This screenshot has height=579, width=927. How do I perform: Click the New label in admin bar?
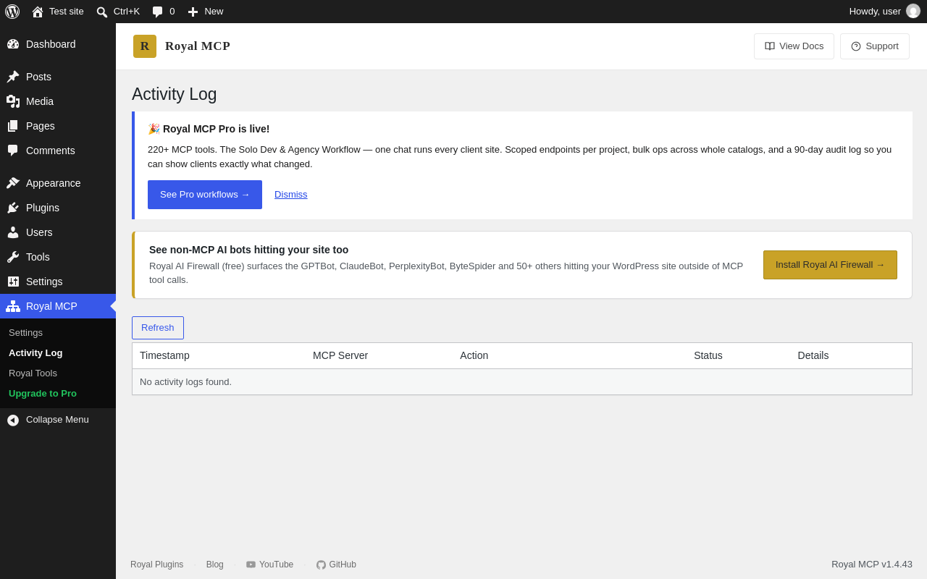click(214, 12)
